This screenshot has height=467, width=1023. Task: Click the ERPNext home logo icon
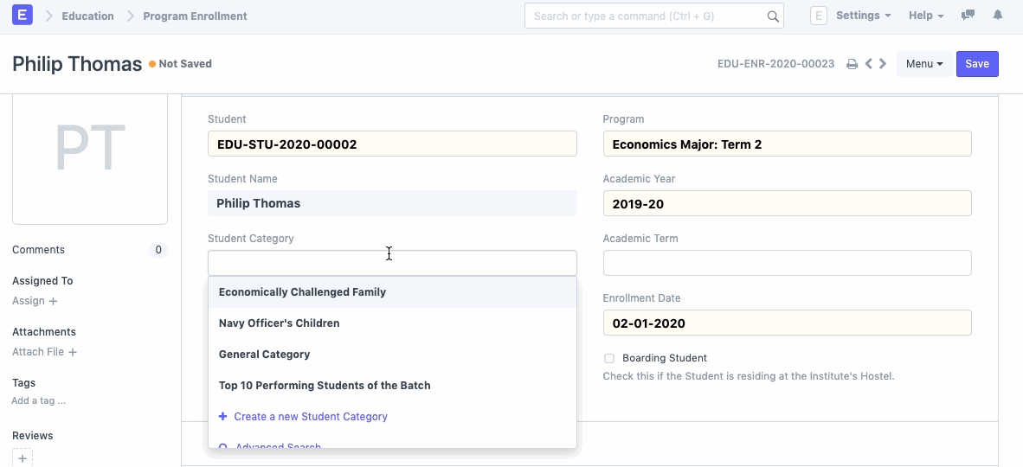[x=23, y=16]
